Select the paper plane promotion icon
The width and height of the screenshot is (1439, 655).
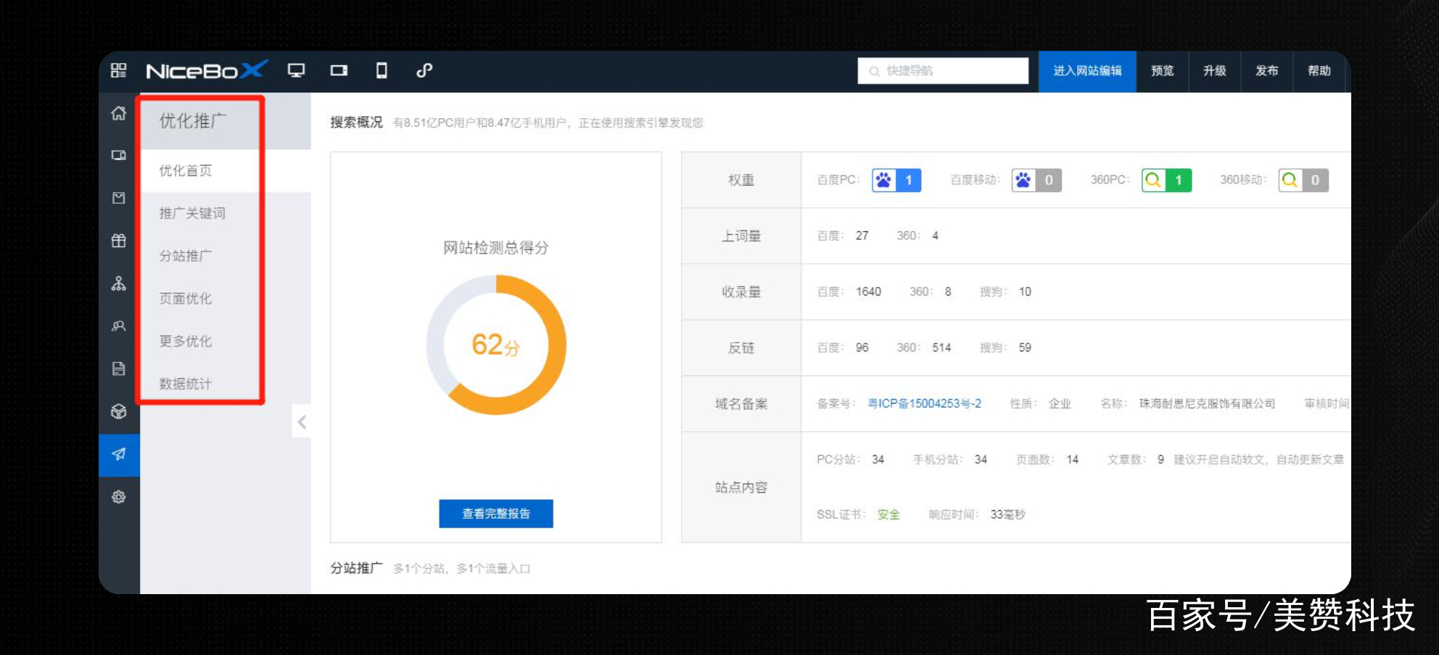119,454
